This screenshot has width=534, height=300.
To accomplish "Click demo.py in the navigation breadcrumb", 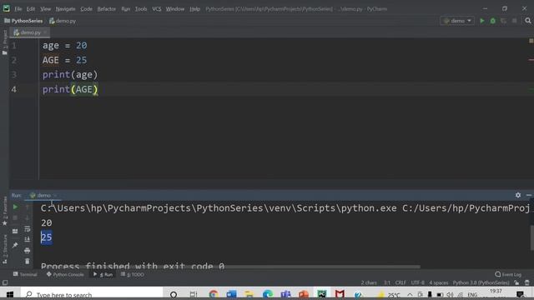I will pos(63,21).
